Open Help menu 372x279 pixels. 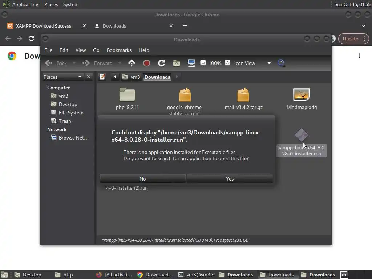pos(144,50)
